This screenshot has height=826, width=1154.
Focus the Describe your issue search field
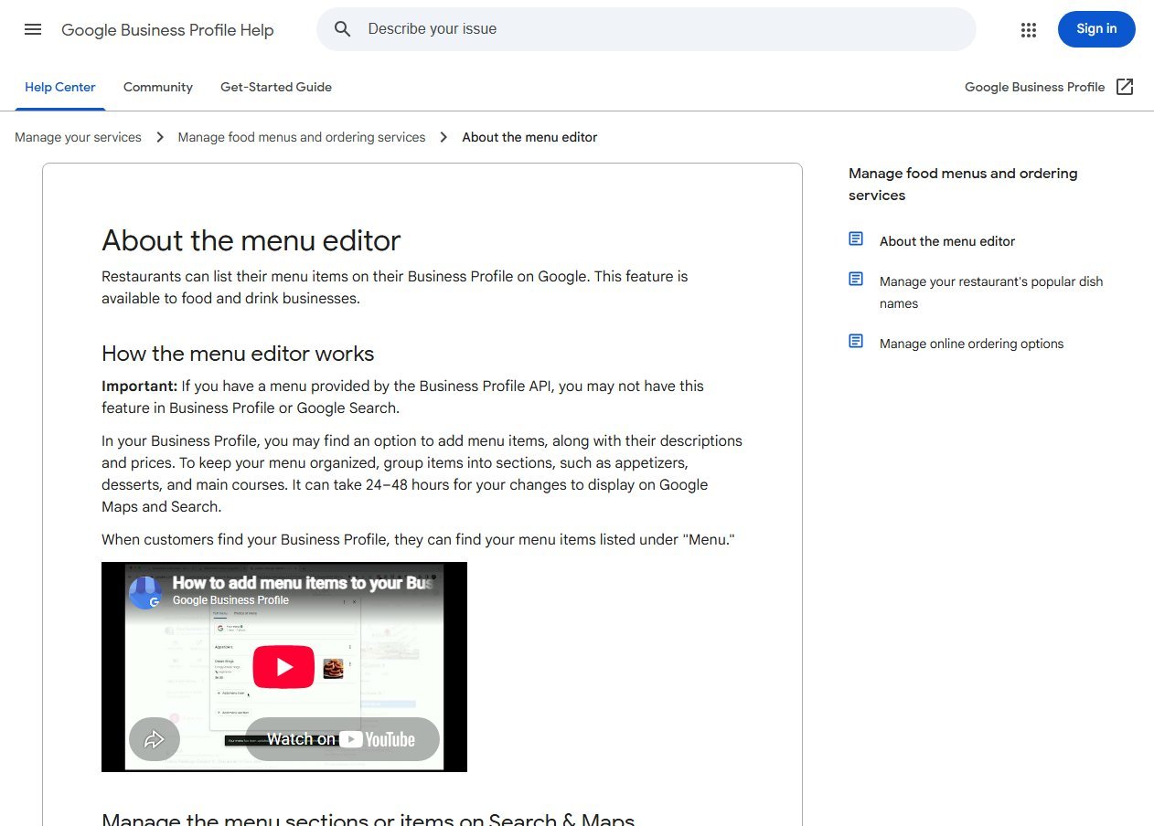coord(646,29)
